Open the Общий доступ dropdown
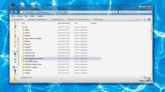 [57, 19]
